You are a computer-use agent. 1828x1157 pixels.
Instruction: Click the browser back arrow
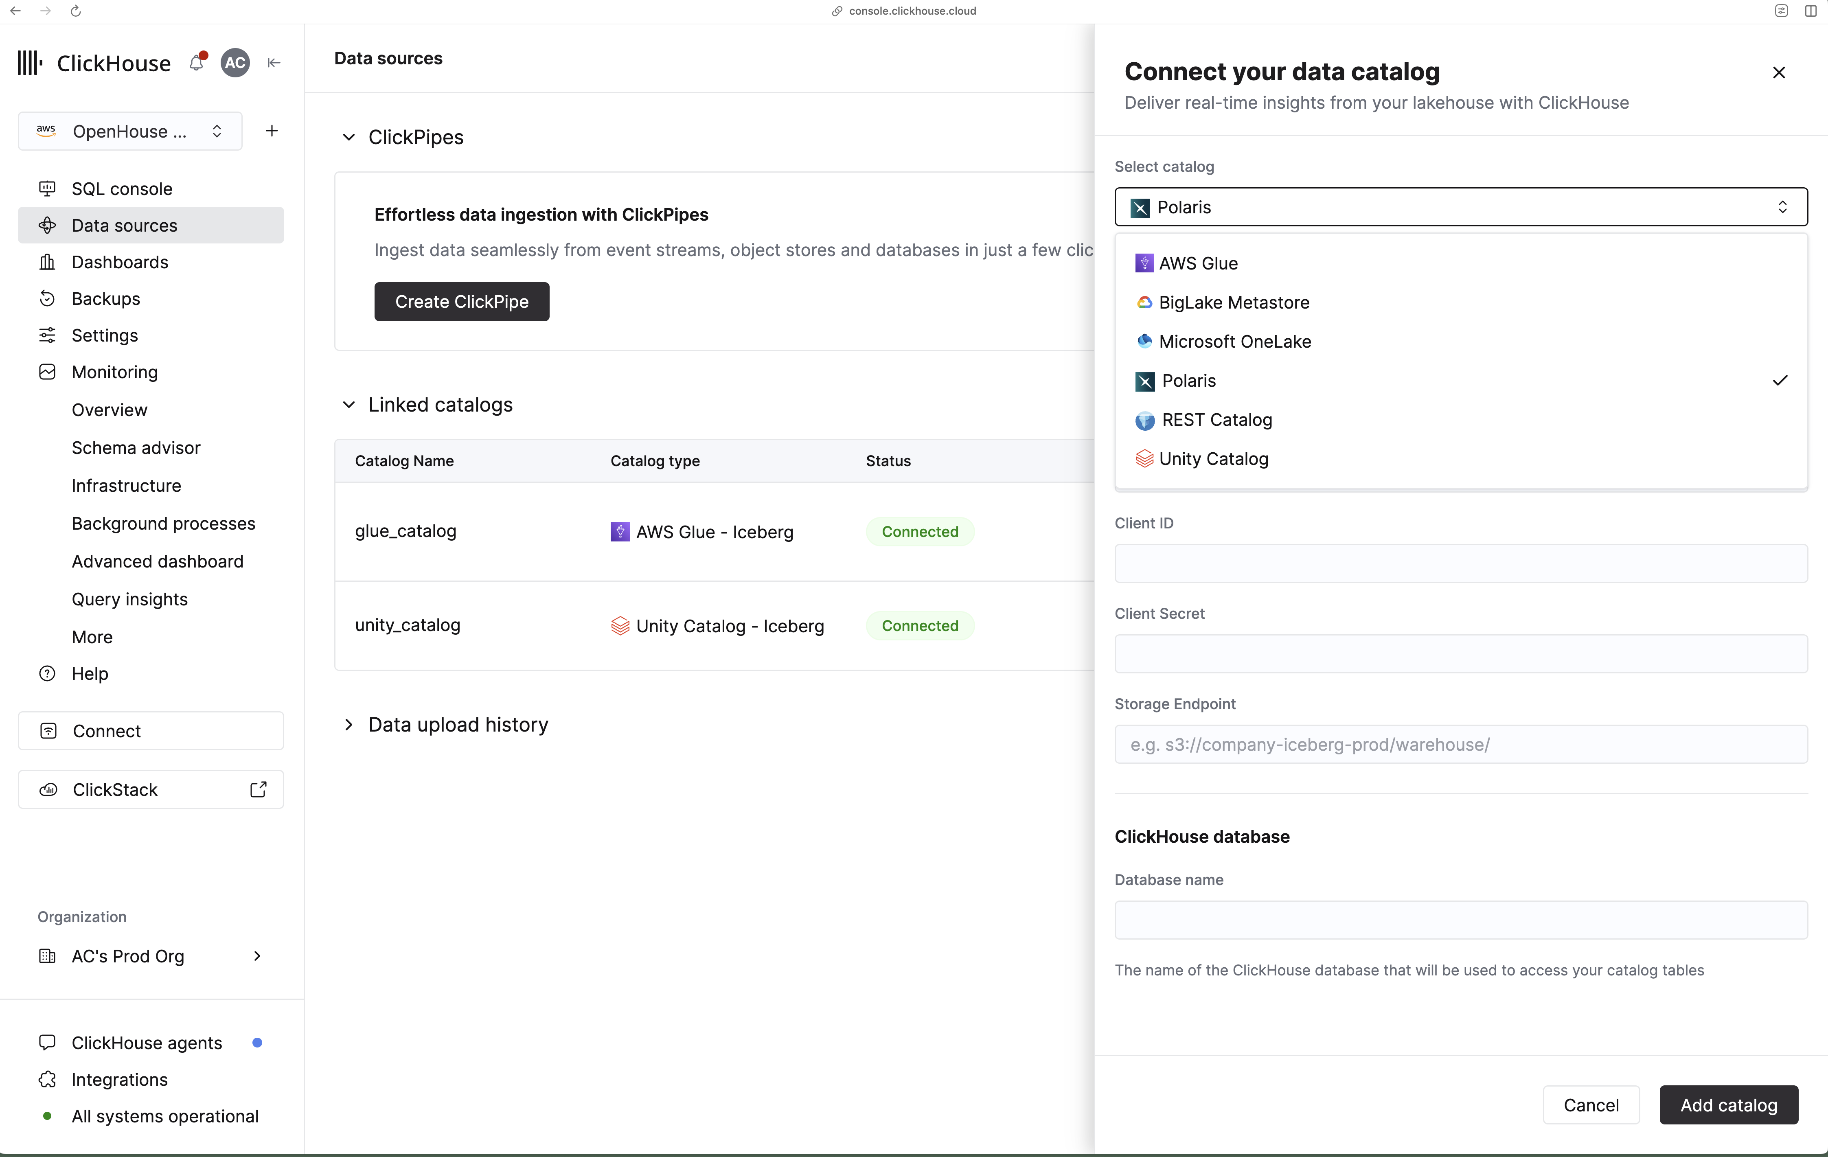pos(15,11)
